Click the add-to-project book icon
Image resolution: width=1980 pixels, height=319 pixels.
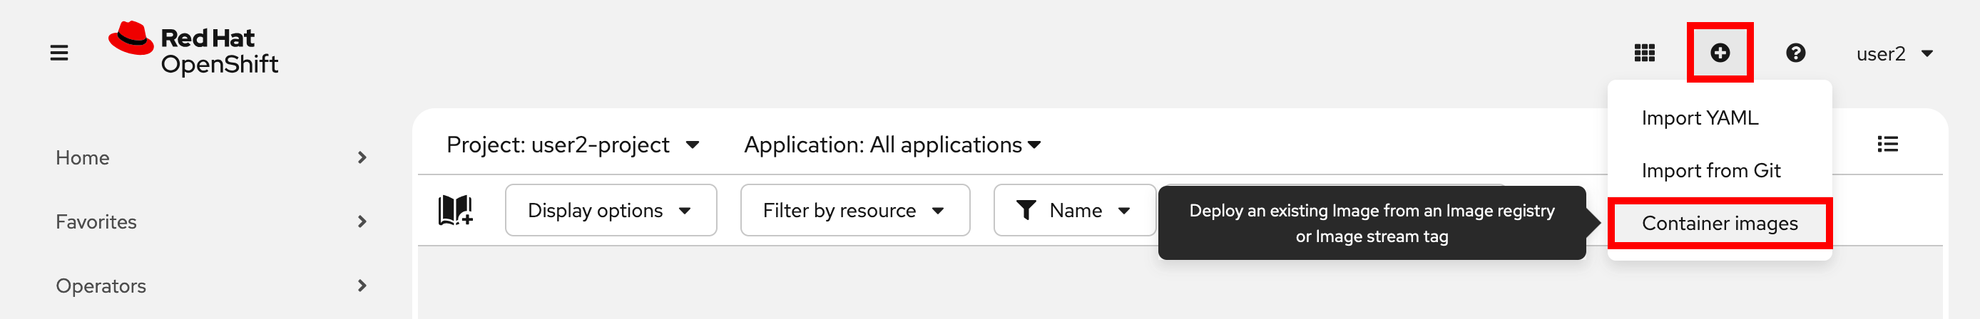(455, 210)
